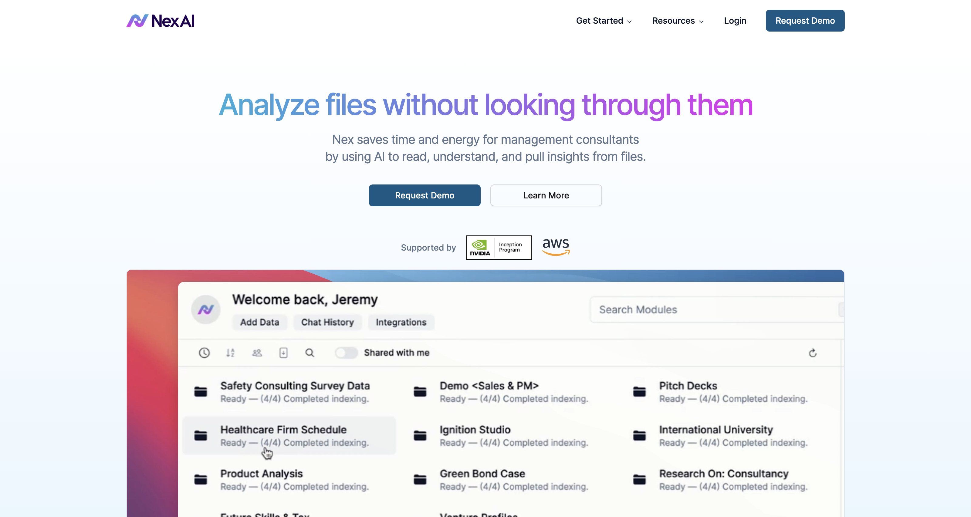
Task: Select the Ignition Studio module title
Action: click(475, 430)
